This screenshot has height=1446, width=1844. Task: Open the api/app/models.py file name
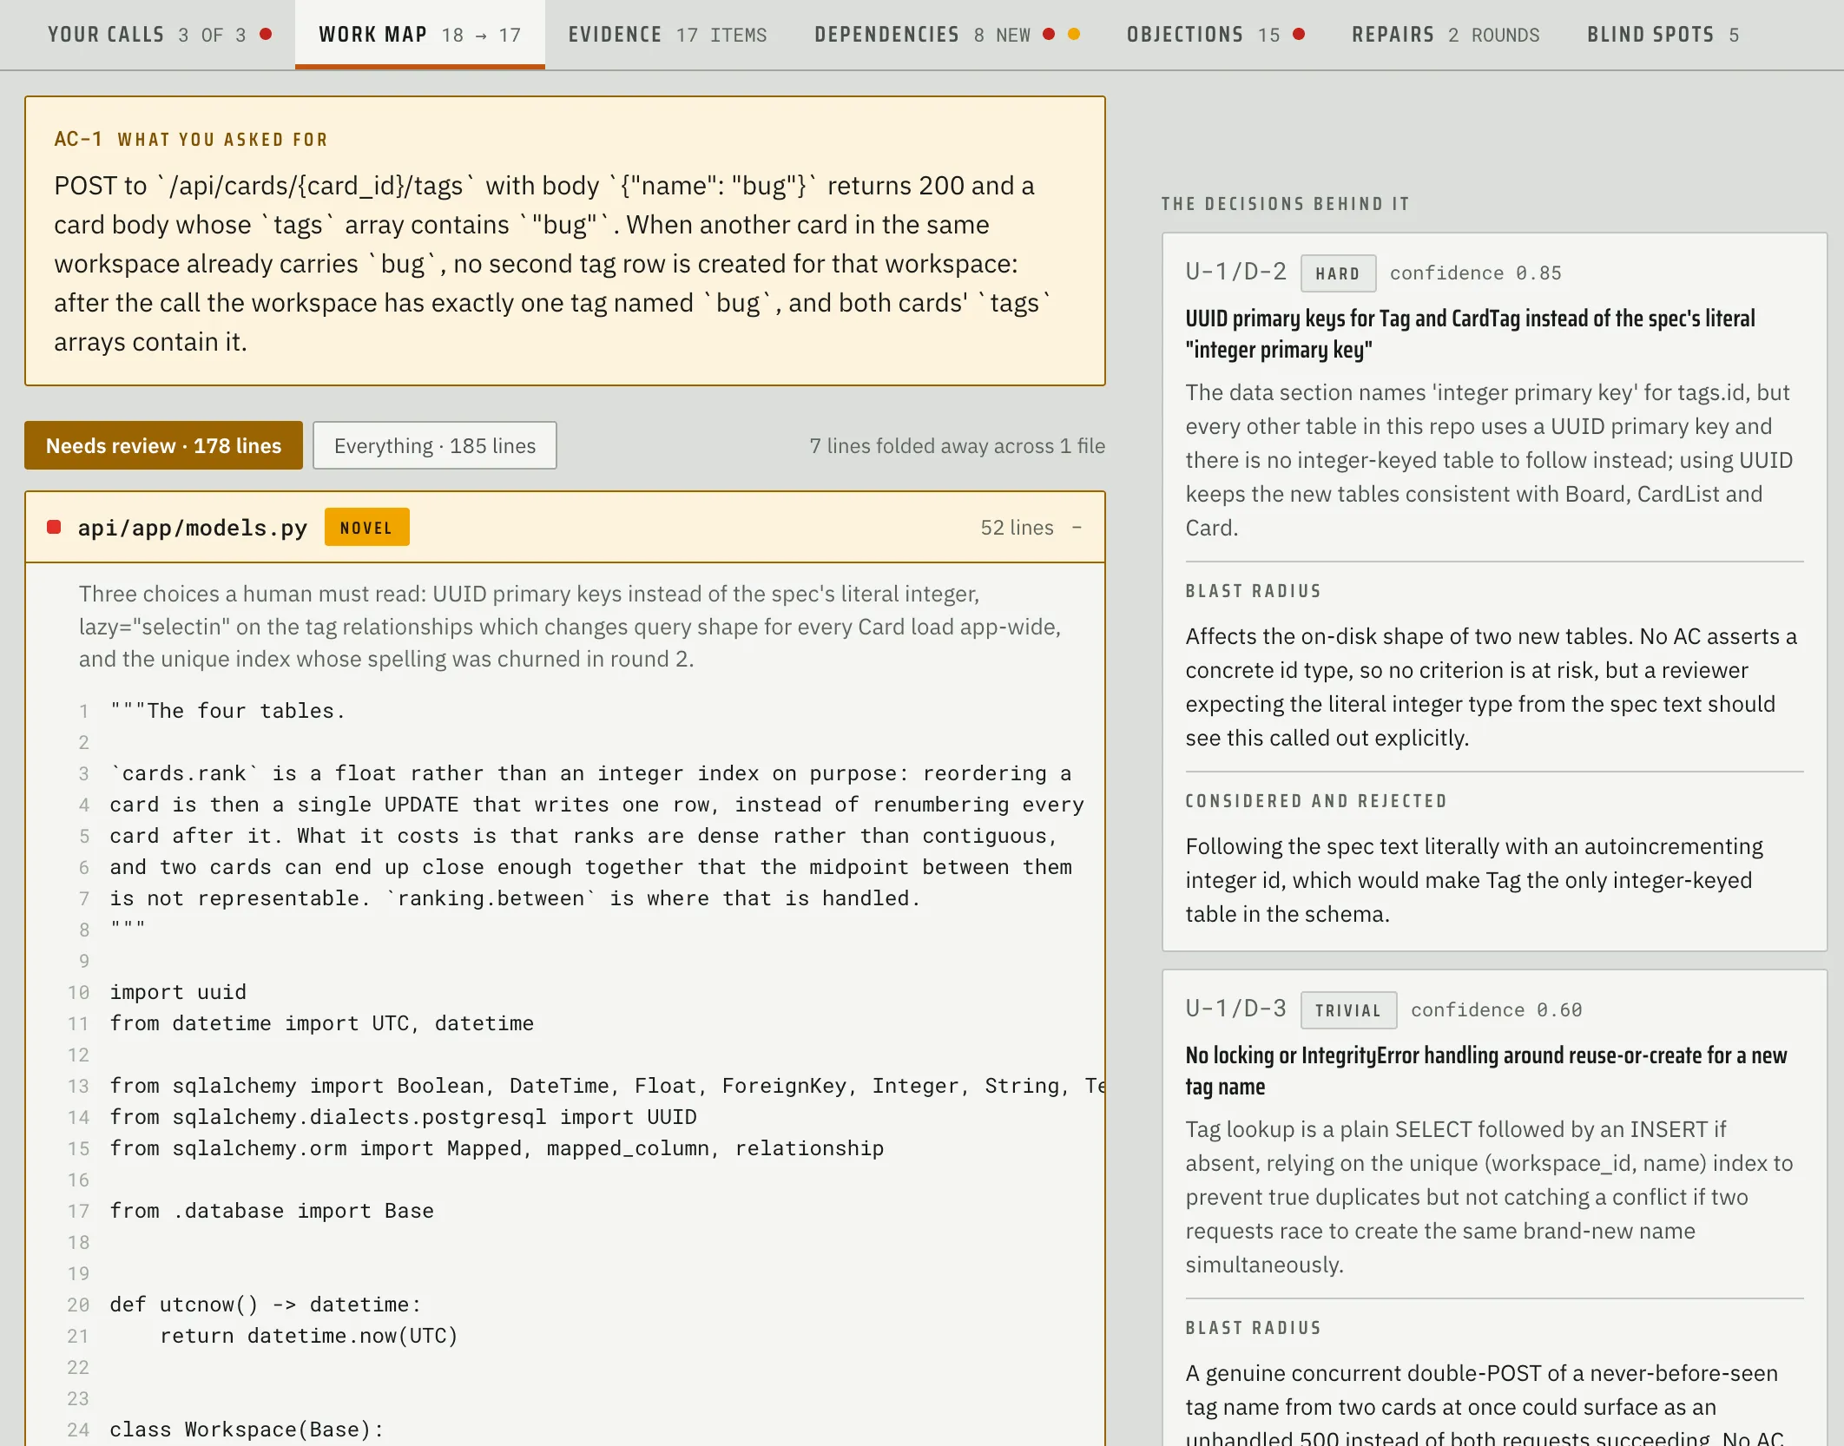(193, 528)
